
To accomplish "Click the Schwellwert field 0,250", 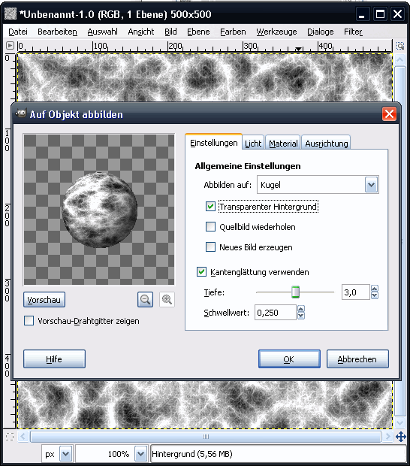I will 276,313.
